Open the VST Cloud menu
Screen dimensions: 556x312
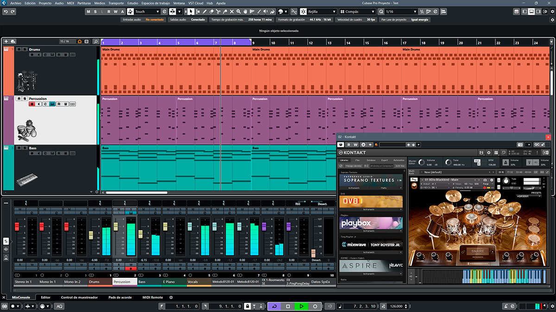click(x=196, y=3)
